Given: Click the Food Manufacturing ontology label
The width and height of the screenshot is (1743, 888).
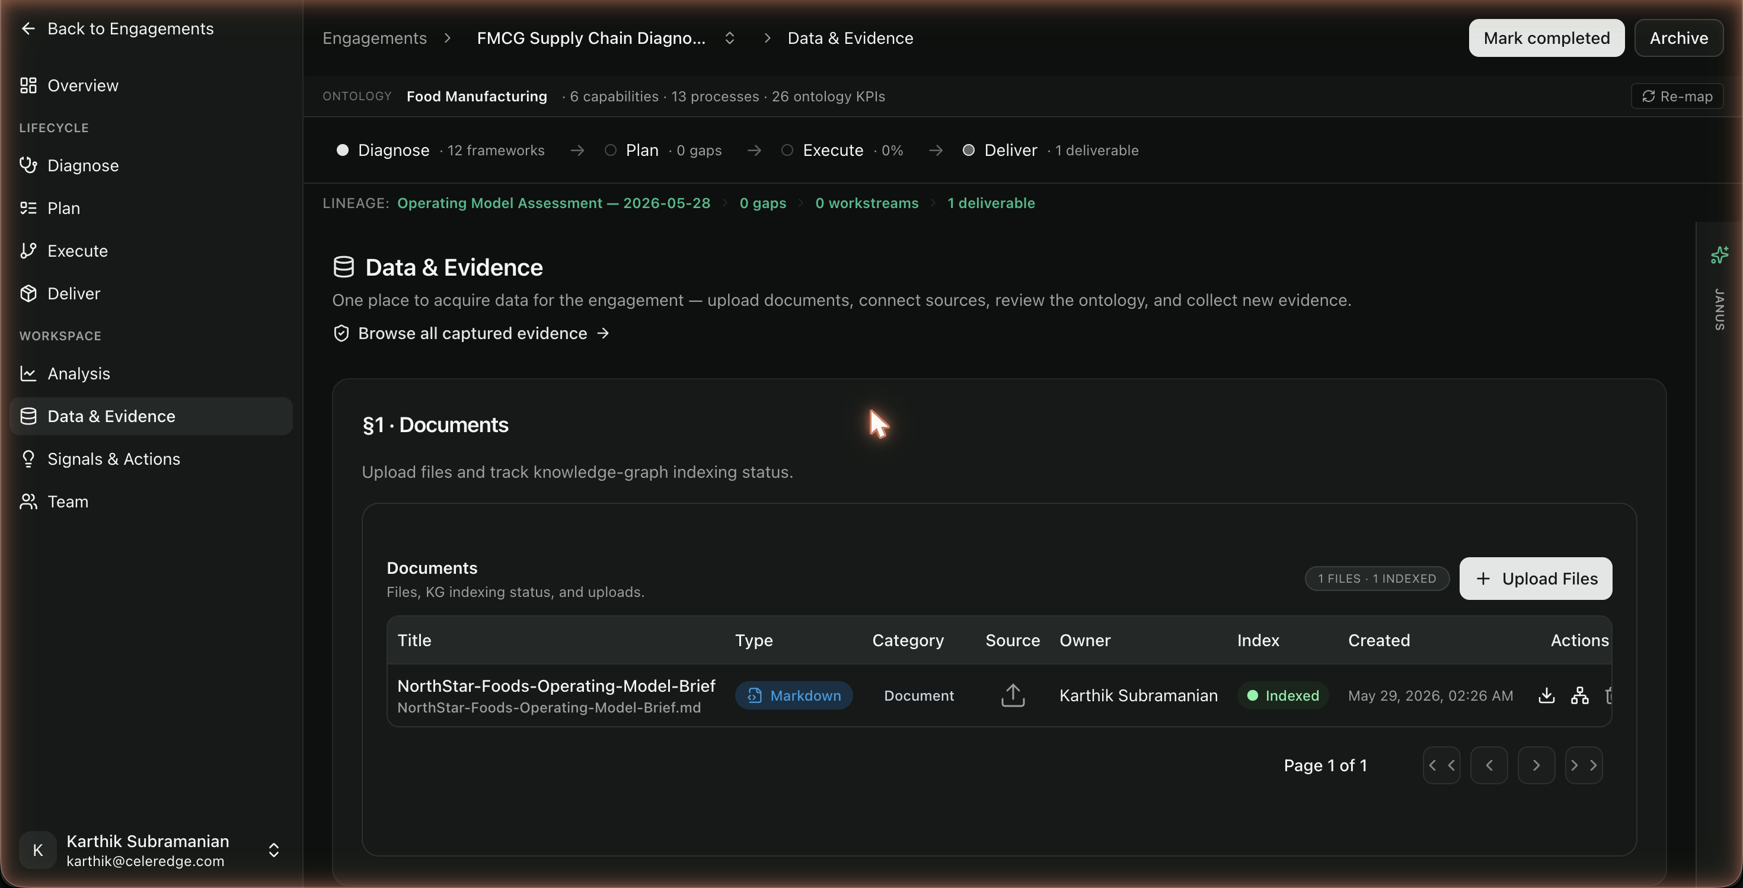Looking at the screenshot, I should coord(476,96).
